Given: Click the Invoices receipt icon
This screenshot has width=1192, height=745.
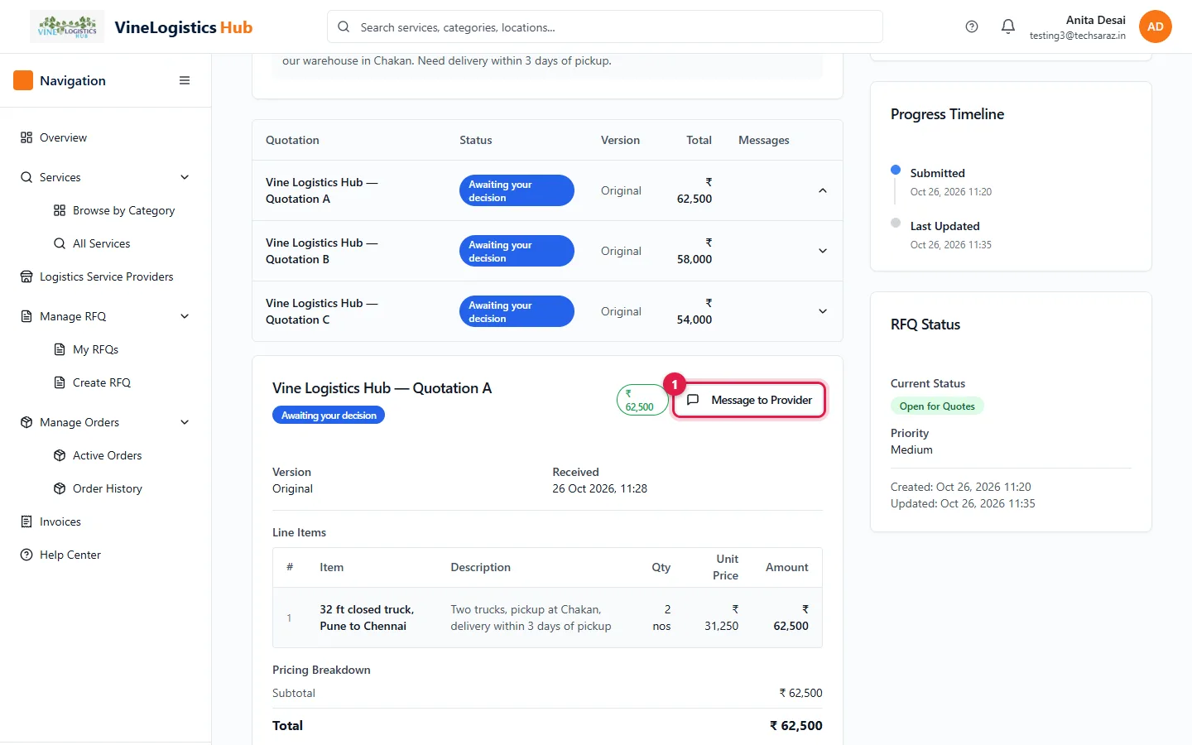Looking at the screenshot, I should [26, 521].
